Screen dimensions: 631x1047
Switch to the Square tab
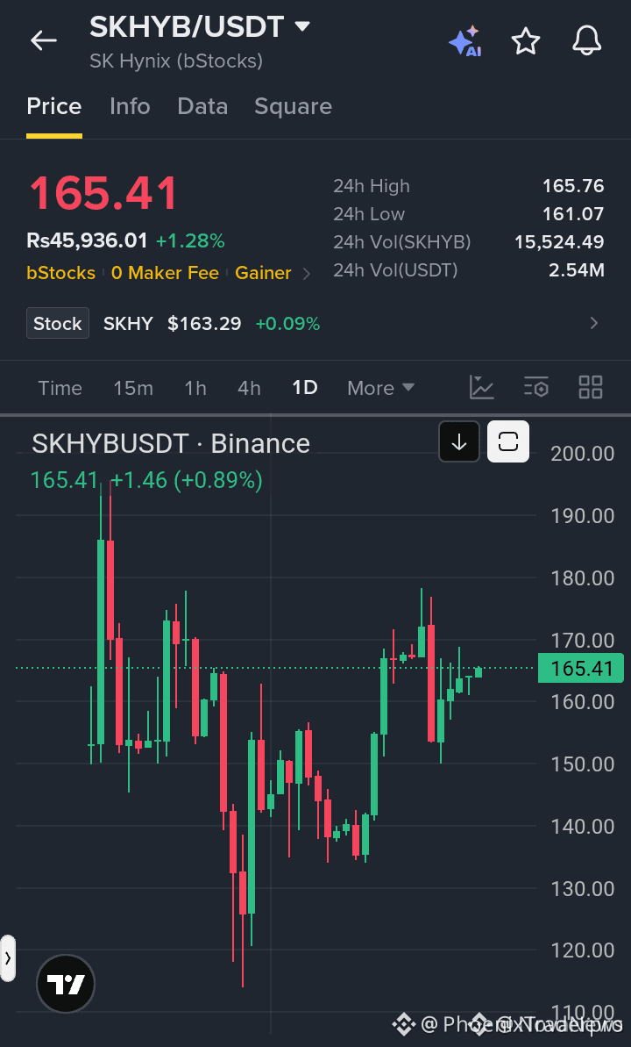pyautogui.click(x=293, y=107)
